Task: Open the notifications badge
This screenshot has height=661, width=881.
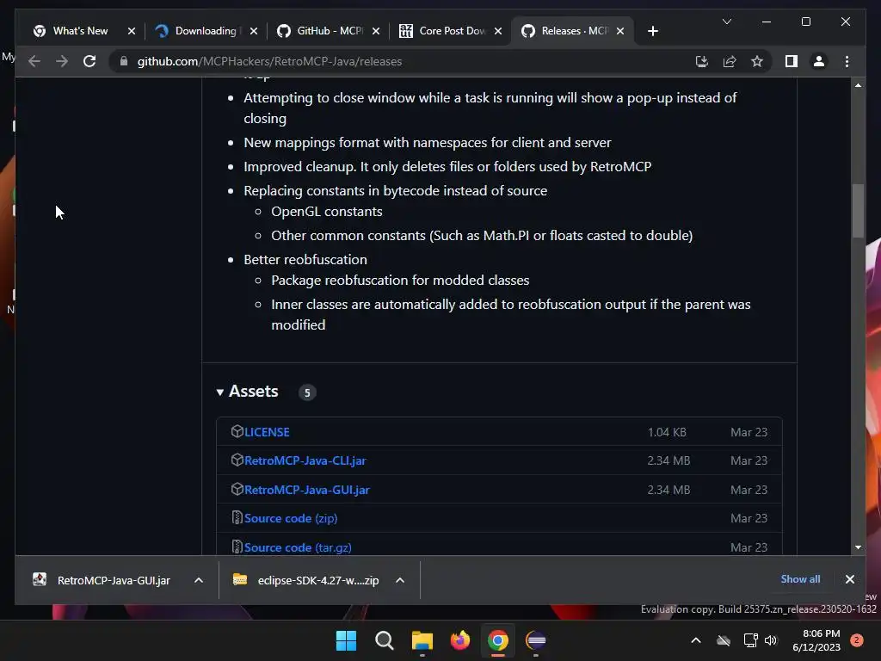Action: [x=857, y=640]
